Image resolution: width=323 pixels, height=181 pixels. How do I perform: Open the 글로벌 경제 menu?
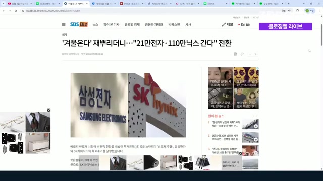coord(132,25)
